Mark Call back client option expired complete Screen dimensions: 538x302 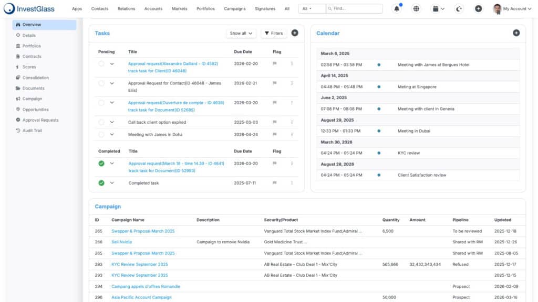click(x=101, y=122)
